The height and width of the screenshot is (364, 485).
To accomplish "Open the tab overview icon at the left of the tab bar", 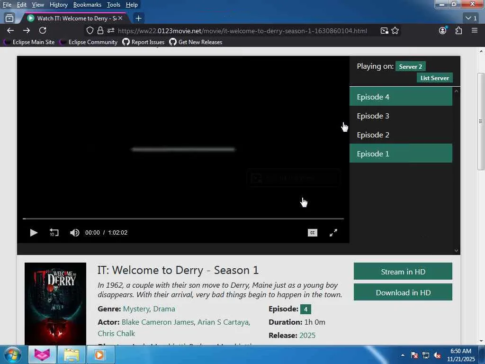I will coord(9,18).
